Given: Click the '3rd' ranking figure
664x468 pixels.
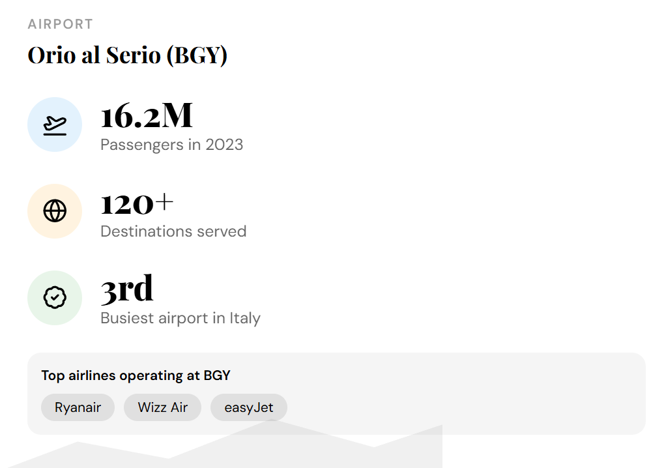Looking at the screenshot, I should (127, 289).
